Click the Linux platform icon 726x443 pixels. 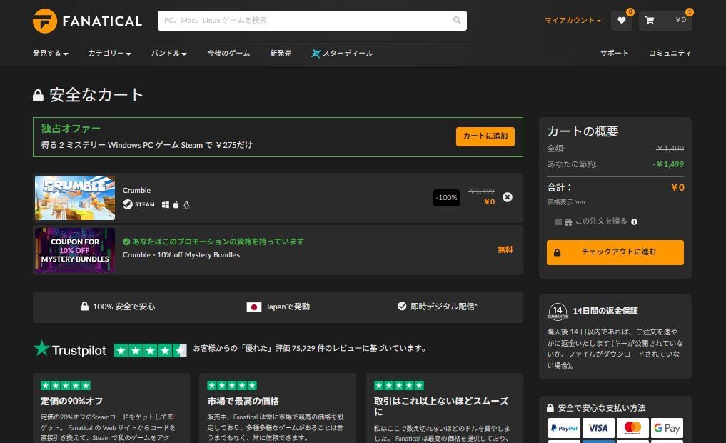click(186, 205)
